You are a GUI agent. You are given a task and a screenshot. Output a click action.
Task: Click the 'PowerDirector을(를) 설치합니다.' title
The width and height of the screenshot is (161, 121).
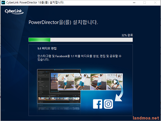[63, 22]
